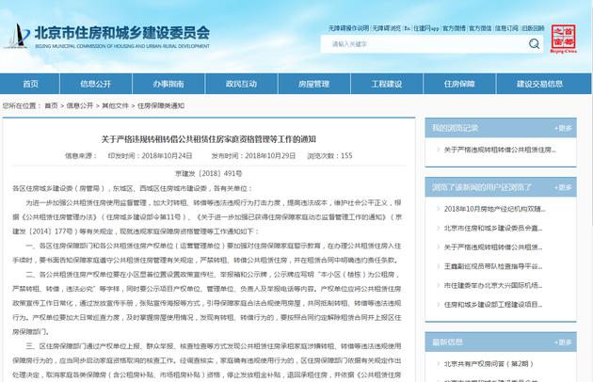Image resolution: width=593 pixels, height=382 pixels.
Task: Click +更多 in 浏览了该新闻的用户还浏览了 panel
Action: pos(563,187)
